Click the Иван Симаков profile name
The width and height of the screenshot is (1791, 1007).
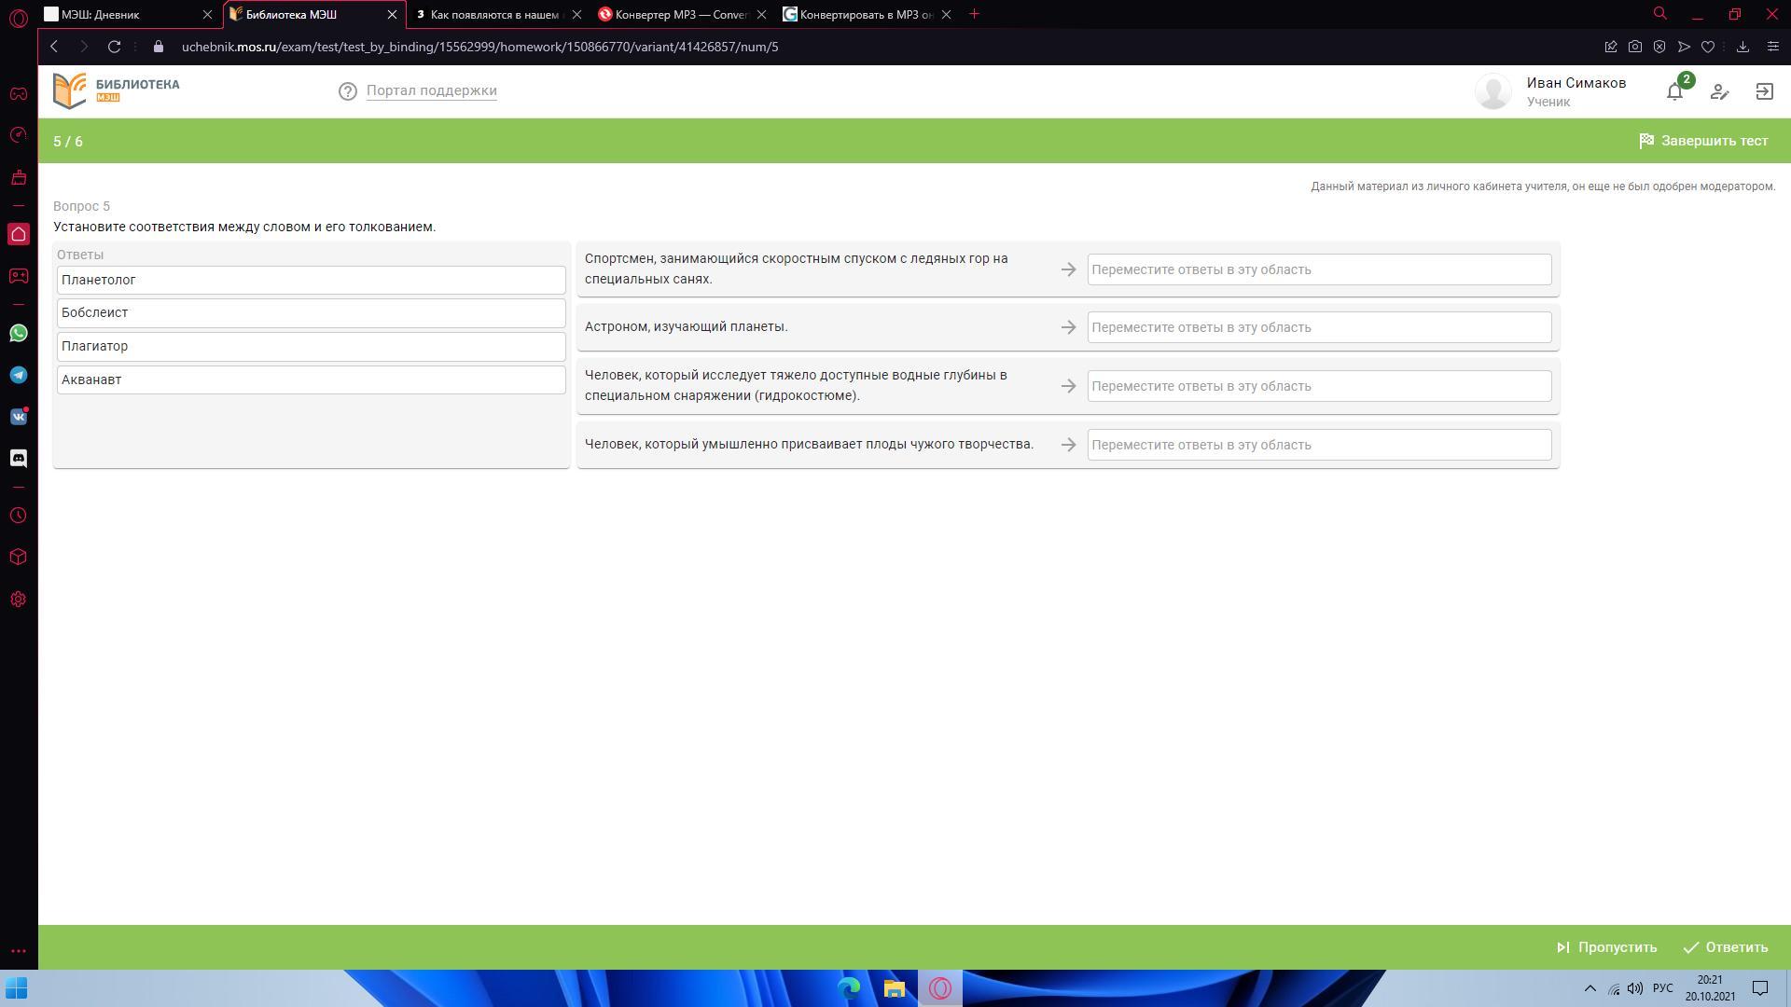[1576, 83]
